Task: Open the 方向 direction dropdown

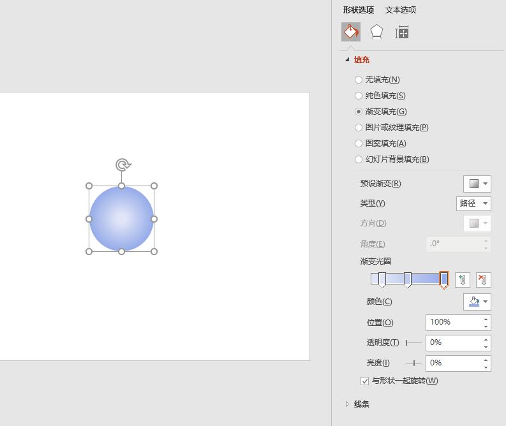Action: tap(477, 223)
